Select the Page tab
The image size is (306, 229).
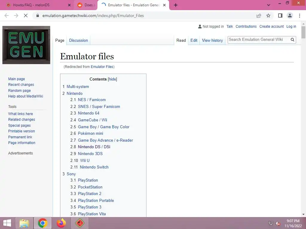(x=60, y=41)
